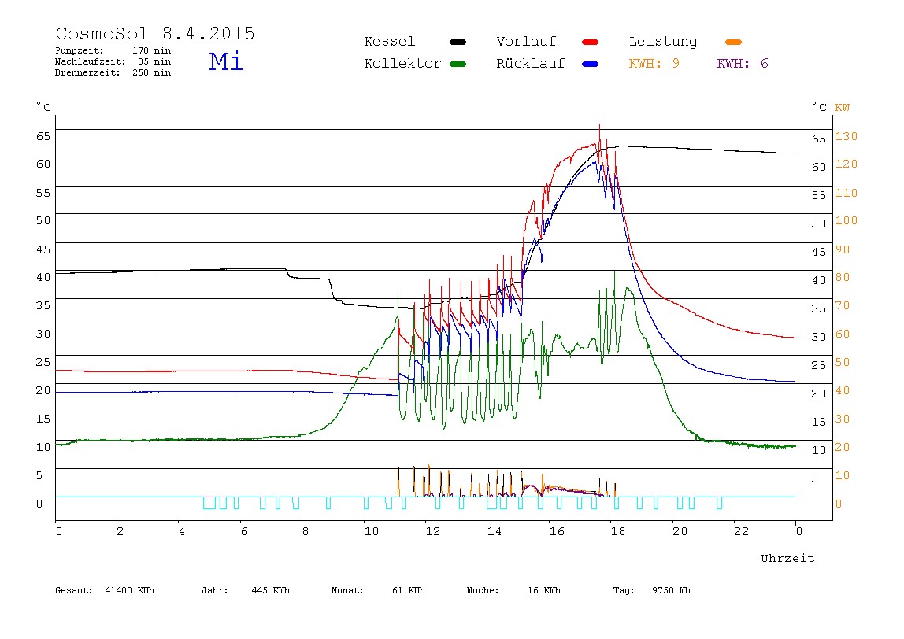Click the orange "120" KW axis tick

[847, 164]
